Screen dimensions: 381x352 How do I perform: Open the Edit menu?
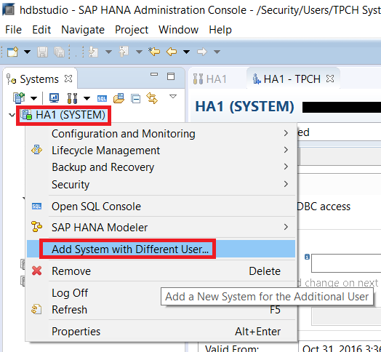coord(41,30)
